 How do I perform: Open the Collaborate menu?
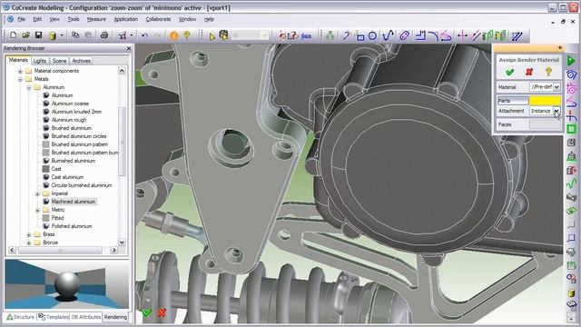158,19
